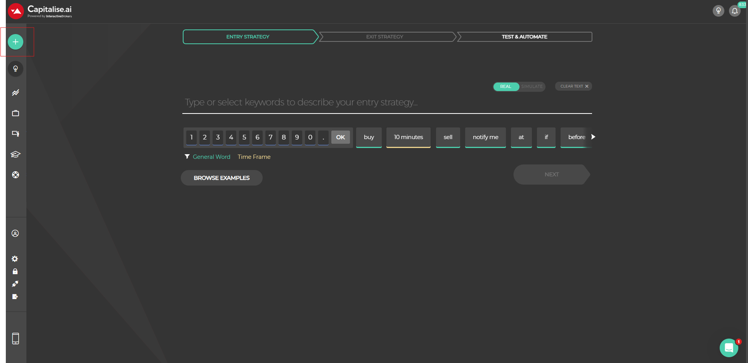Open the trending chart icon in sidebar
Screen dimensions: 748x363
(x=16, y=93)
